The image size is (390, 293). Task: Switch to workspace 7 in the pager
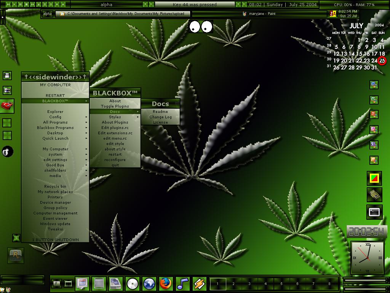[313, 283]
